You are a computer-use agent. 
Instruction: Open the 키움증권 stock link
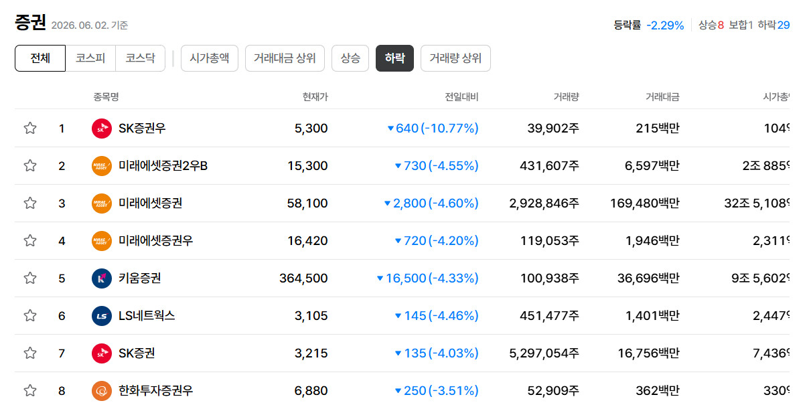139,278
